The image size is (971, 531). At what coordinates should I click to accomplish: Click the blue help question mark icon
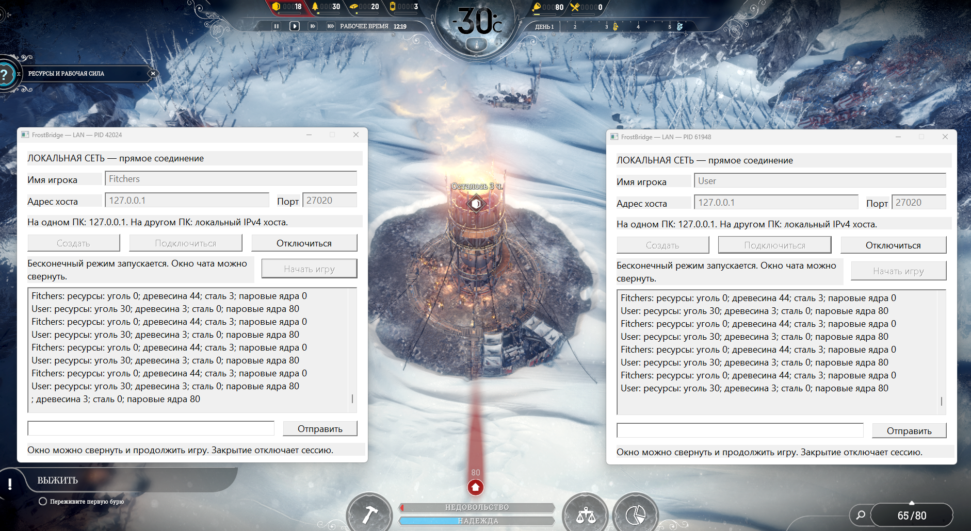coord(4,74)
